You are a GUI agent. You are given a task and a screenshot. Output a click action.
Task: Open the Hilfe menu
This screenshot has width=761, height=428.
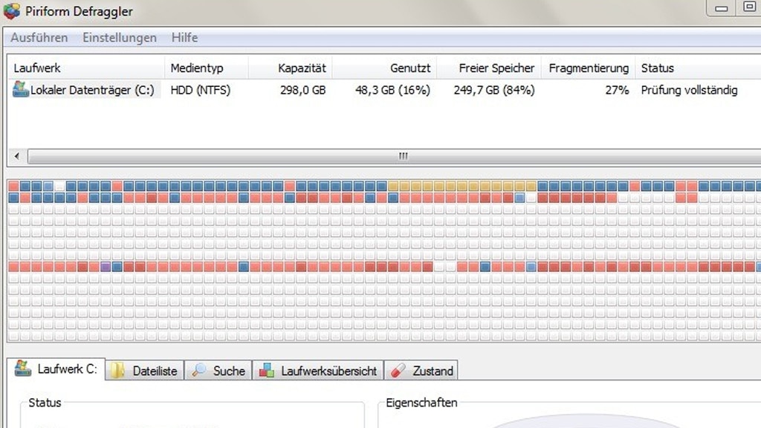pyautogui.click(x=184, y=37)
